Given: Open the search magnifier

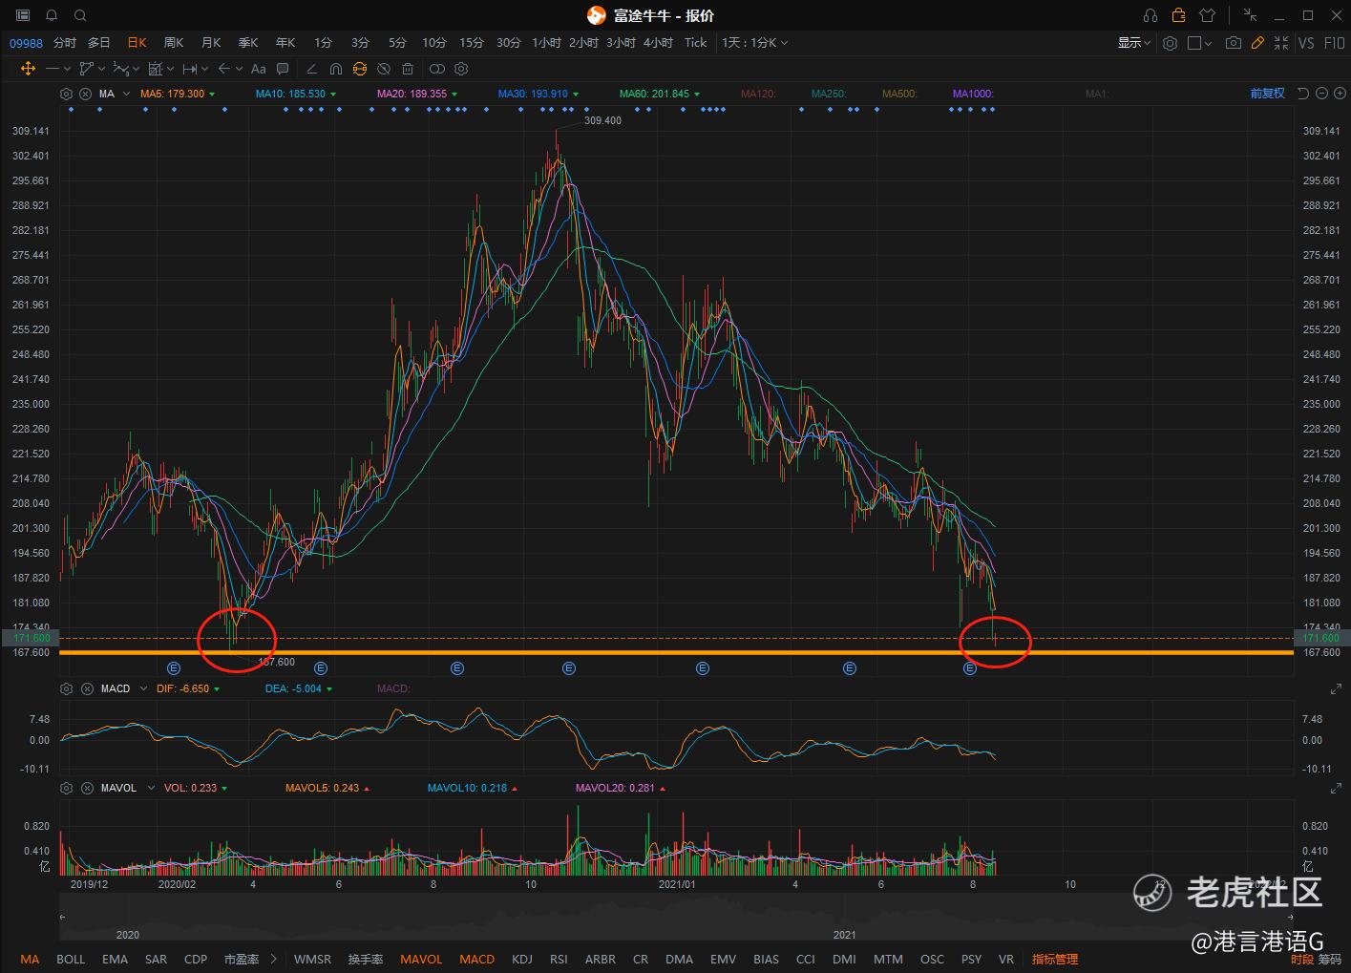Looking at the screenshot, I should point(80,15).
